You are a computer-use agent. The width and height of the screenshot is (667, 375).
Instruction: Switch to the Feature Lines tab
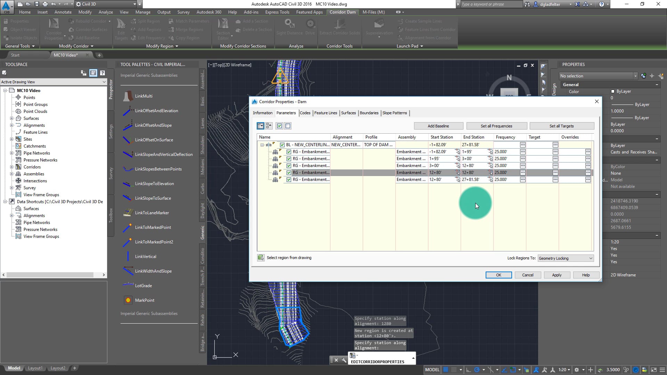point(326,113)
